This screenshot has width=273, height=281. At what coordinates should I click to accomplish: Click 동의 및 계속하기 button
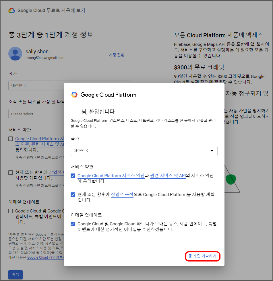tap(202, 256)
